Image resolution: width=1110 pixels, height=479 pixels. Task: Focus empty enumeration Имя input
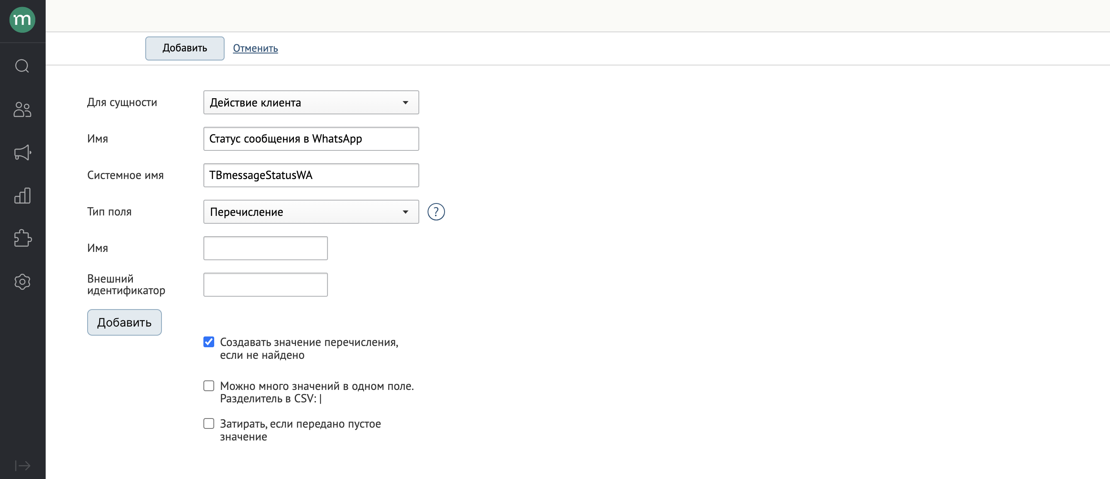(x=265, y=248)
